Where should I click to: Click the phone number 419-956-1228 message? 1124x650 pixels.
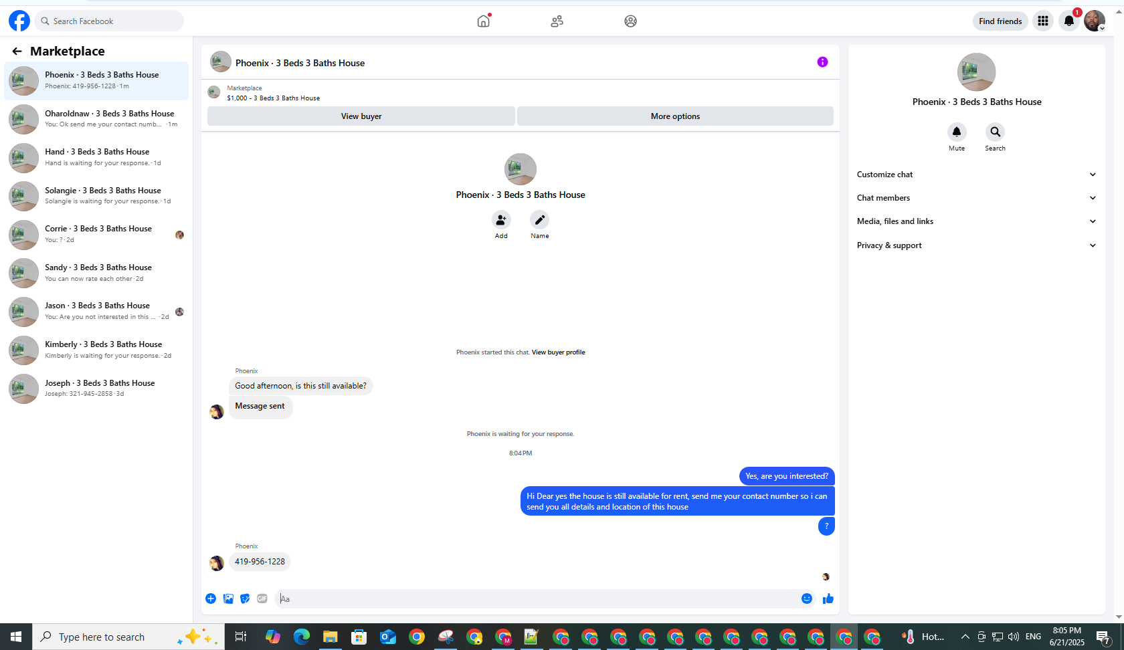tap(260, 562)
